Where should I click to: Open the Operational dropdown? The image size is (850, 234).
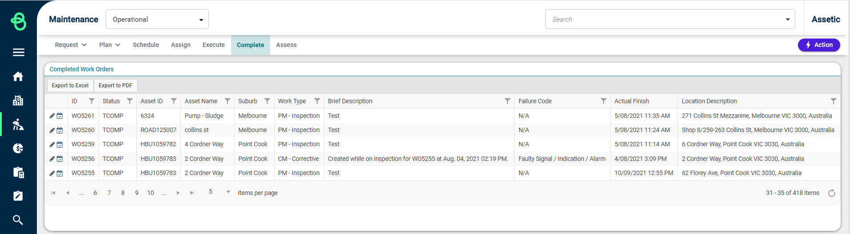[157, 19]
